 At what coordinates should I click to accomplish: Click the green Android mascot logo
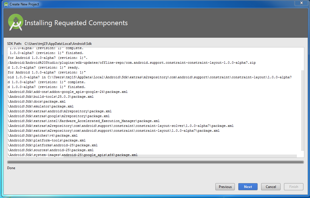pos(15,22)
